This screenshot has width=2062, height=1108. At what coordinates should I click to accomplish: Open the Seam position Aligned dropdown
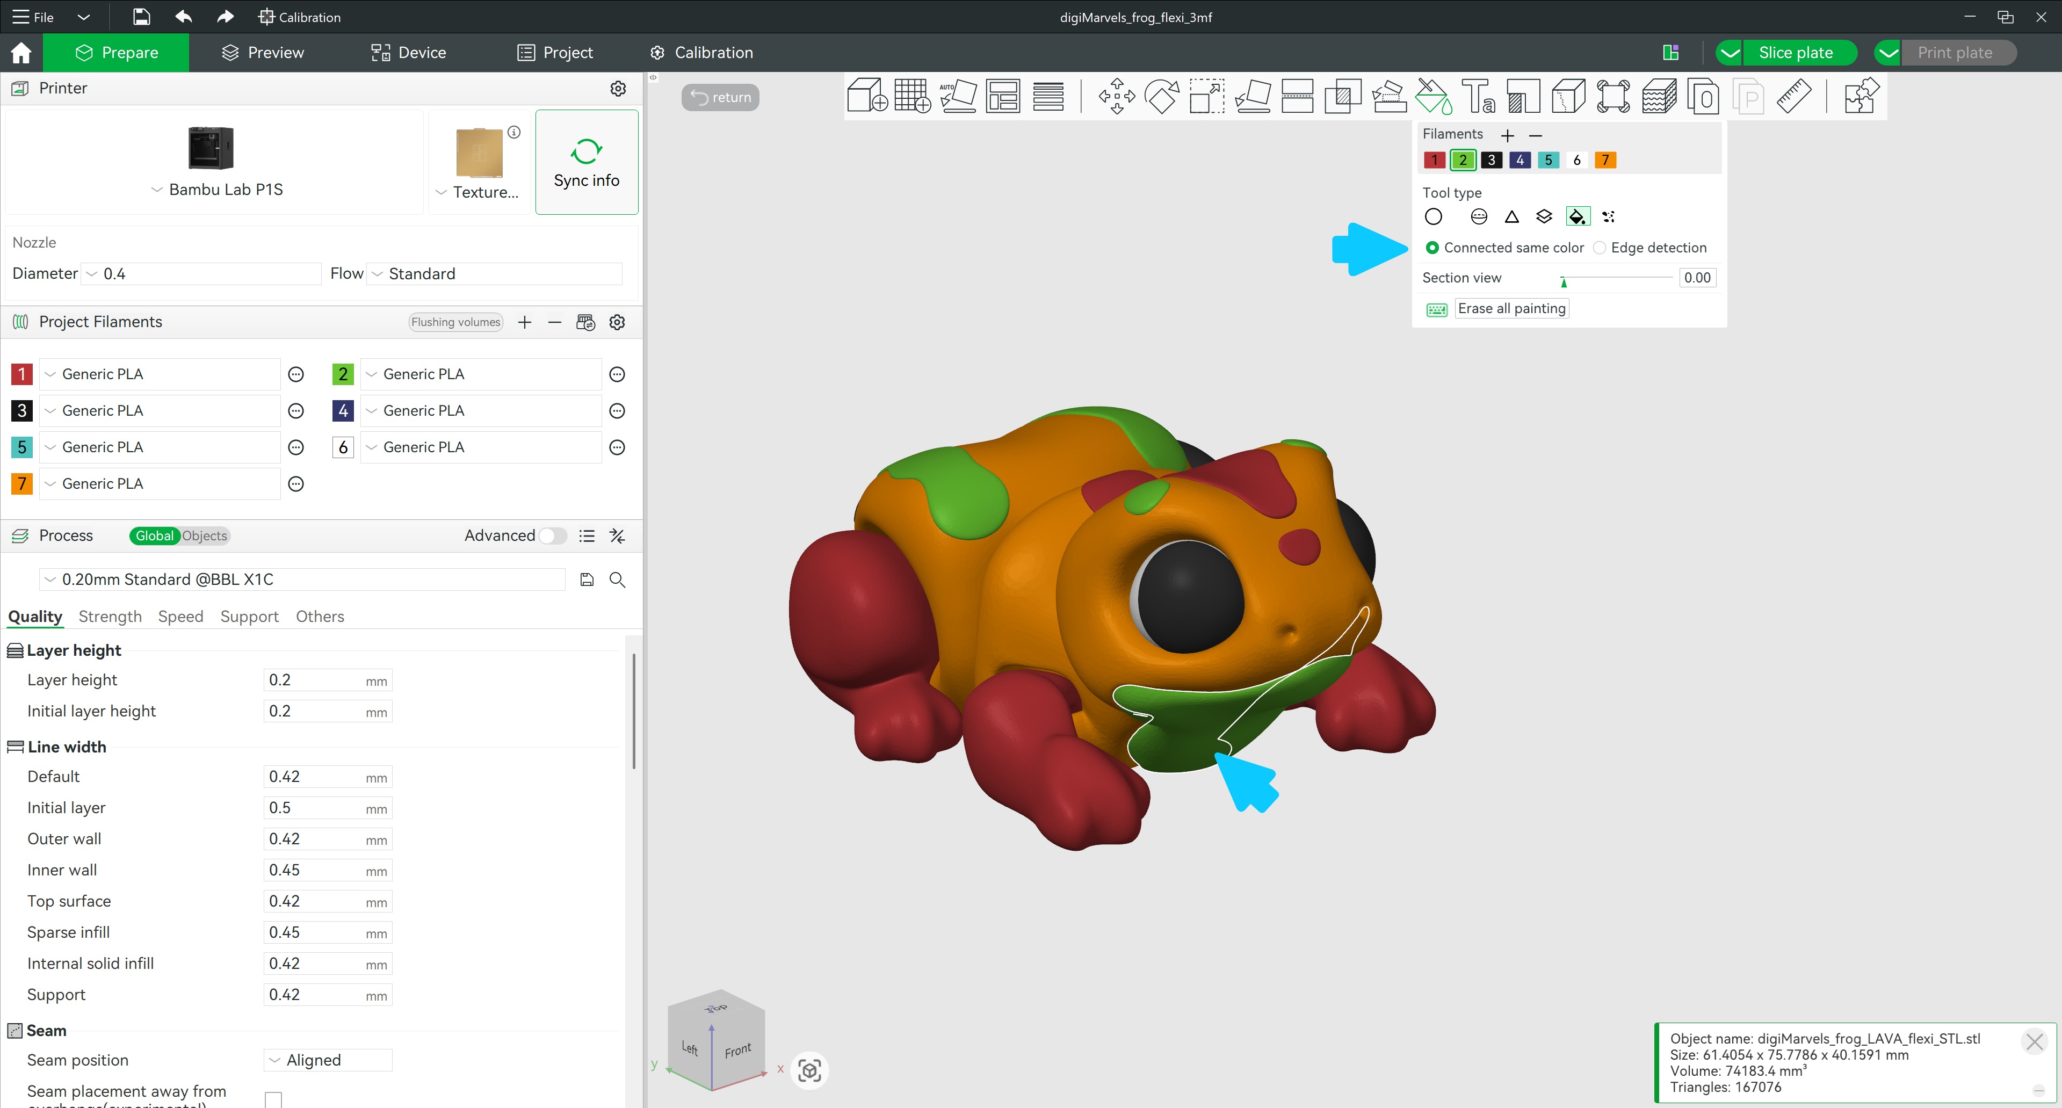click(x=328, y=1060)
